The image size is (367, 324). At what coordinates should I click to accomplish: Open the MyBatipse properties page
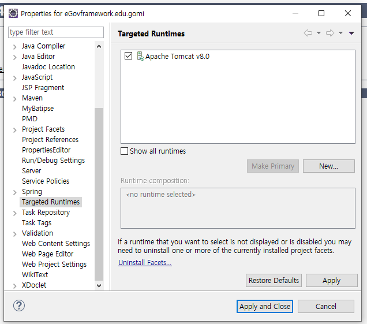(x=38, y=109)
